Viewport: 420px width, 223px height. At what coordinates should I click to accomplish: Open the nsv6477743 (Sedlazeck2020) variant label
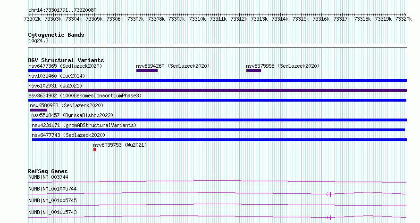pyautogui.click(x=68, y=135)
